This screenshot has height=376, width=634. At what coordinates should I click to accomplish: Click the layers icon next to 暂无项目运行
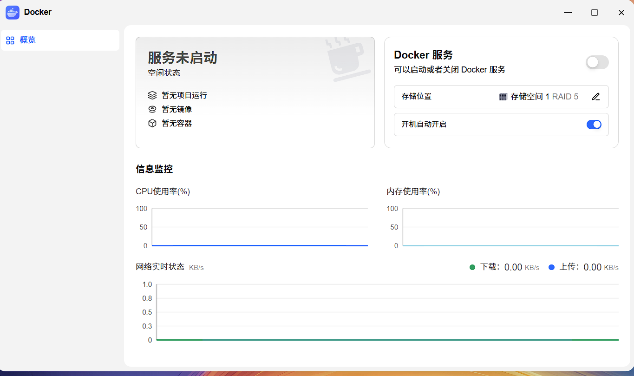[x=152, y=95]
